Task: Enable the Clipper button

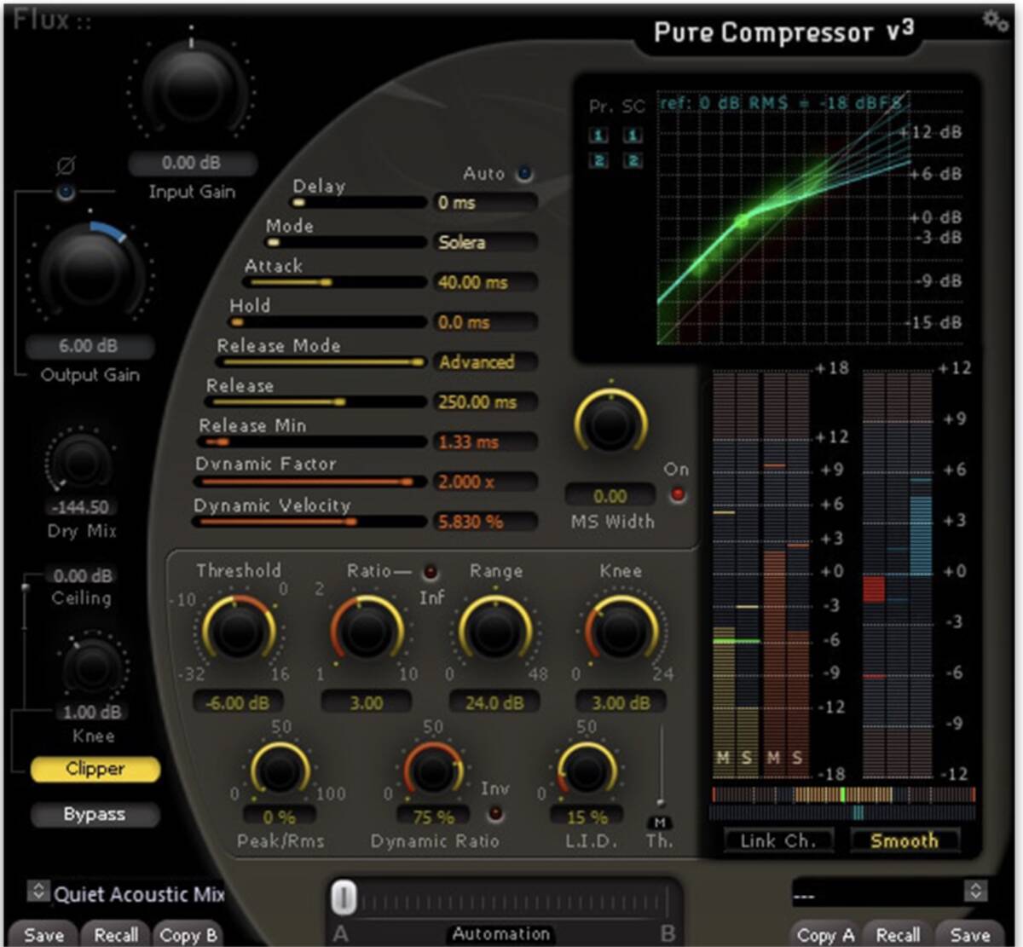Action: point(95,769)
